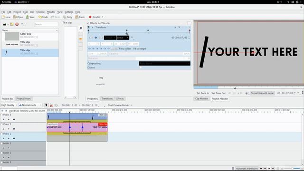The height and width of the screenshot is (171, 304).
Task: Toggle the Distort checkbox
Action: (141, 67)
